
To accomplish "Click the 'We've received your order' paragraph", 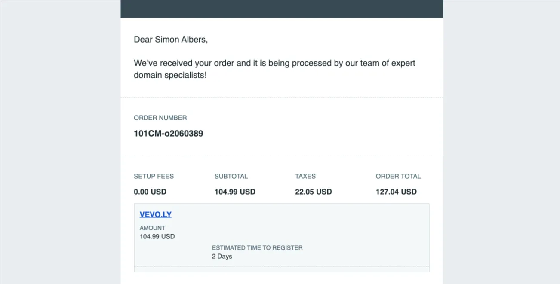I will coord(274,69).
